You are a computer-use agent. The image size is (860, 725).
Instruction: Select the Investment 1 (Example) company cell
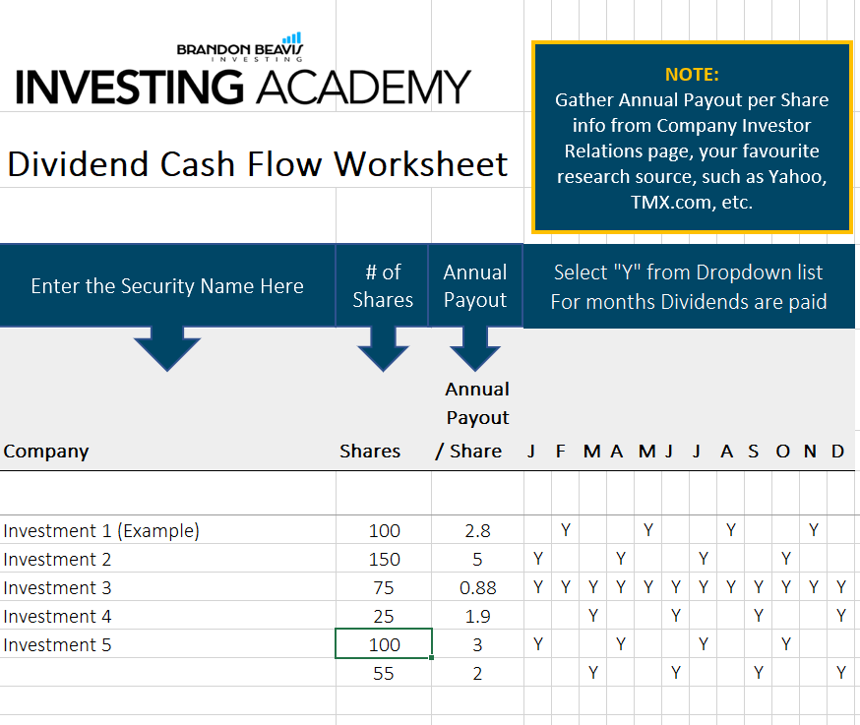[x=168, y=530]
